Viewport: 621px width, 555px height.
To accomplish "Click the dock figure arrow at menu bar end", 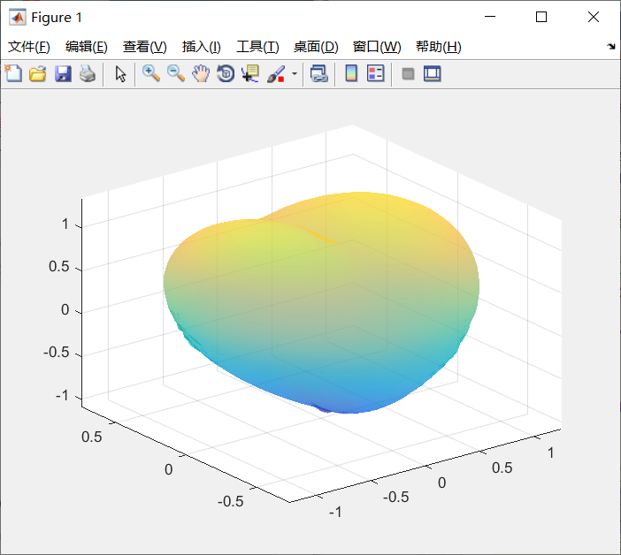I will [611, 47].
